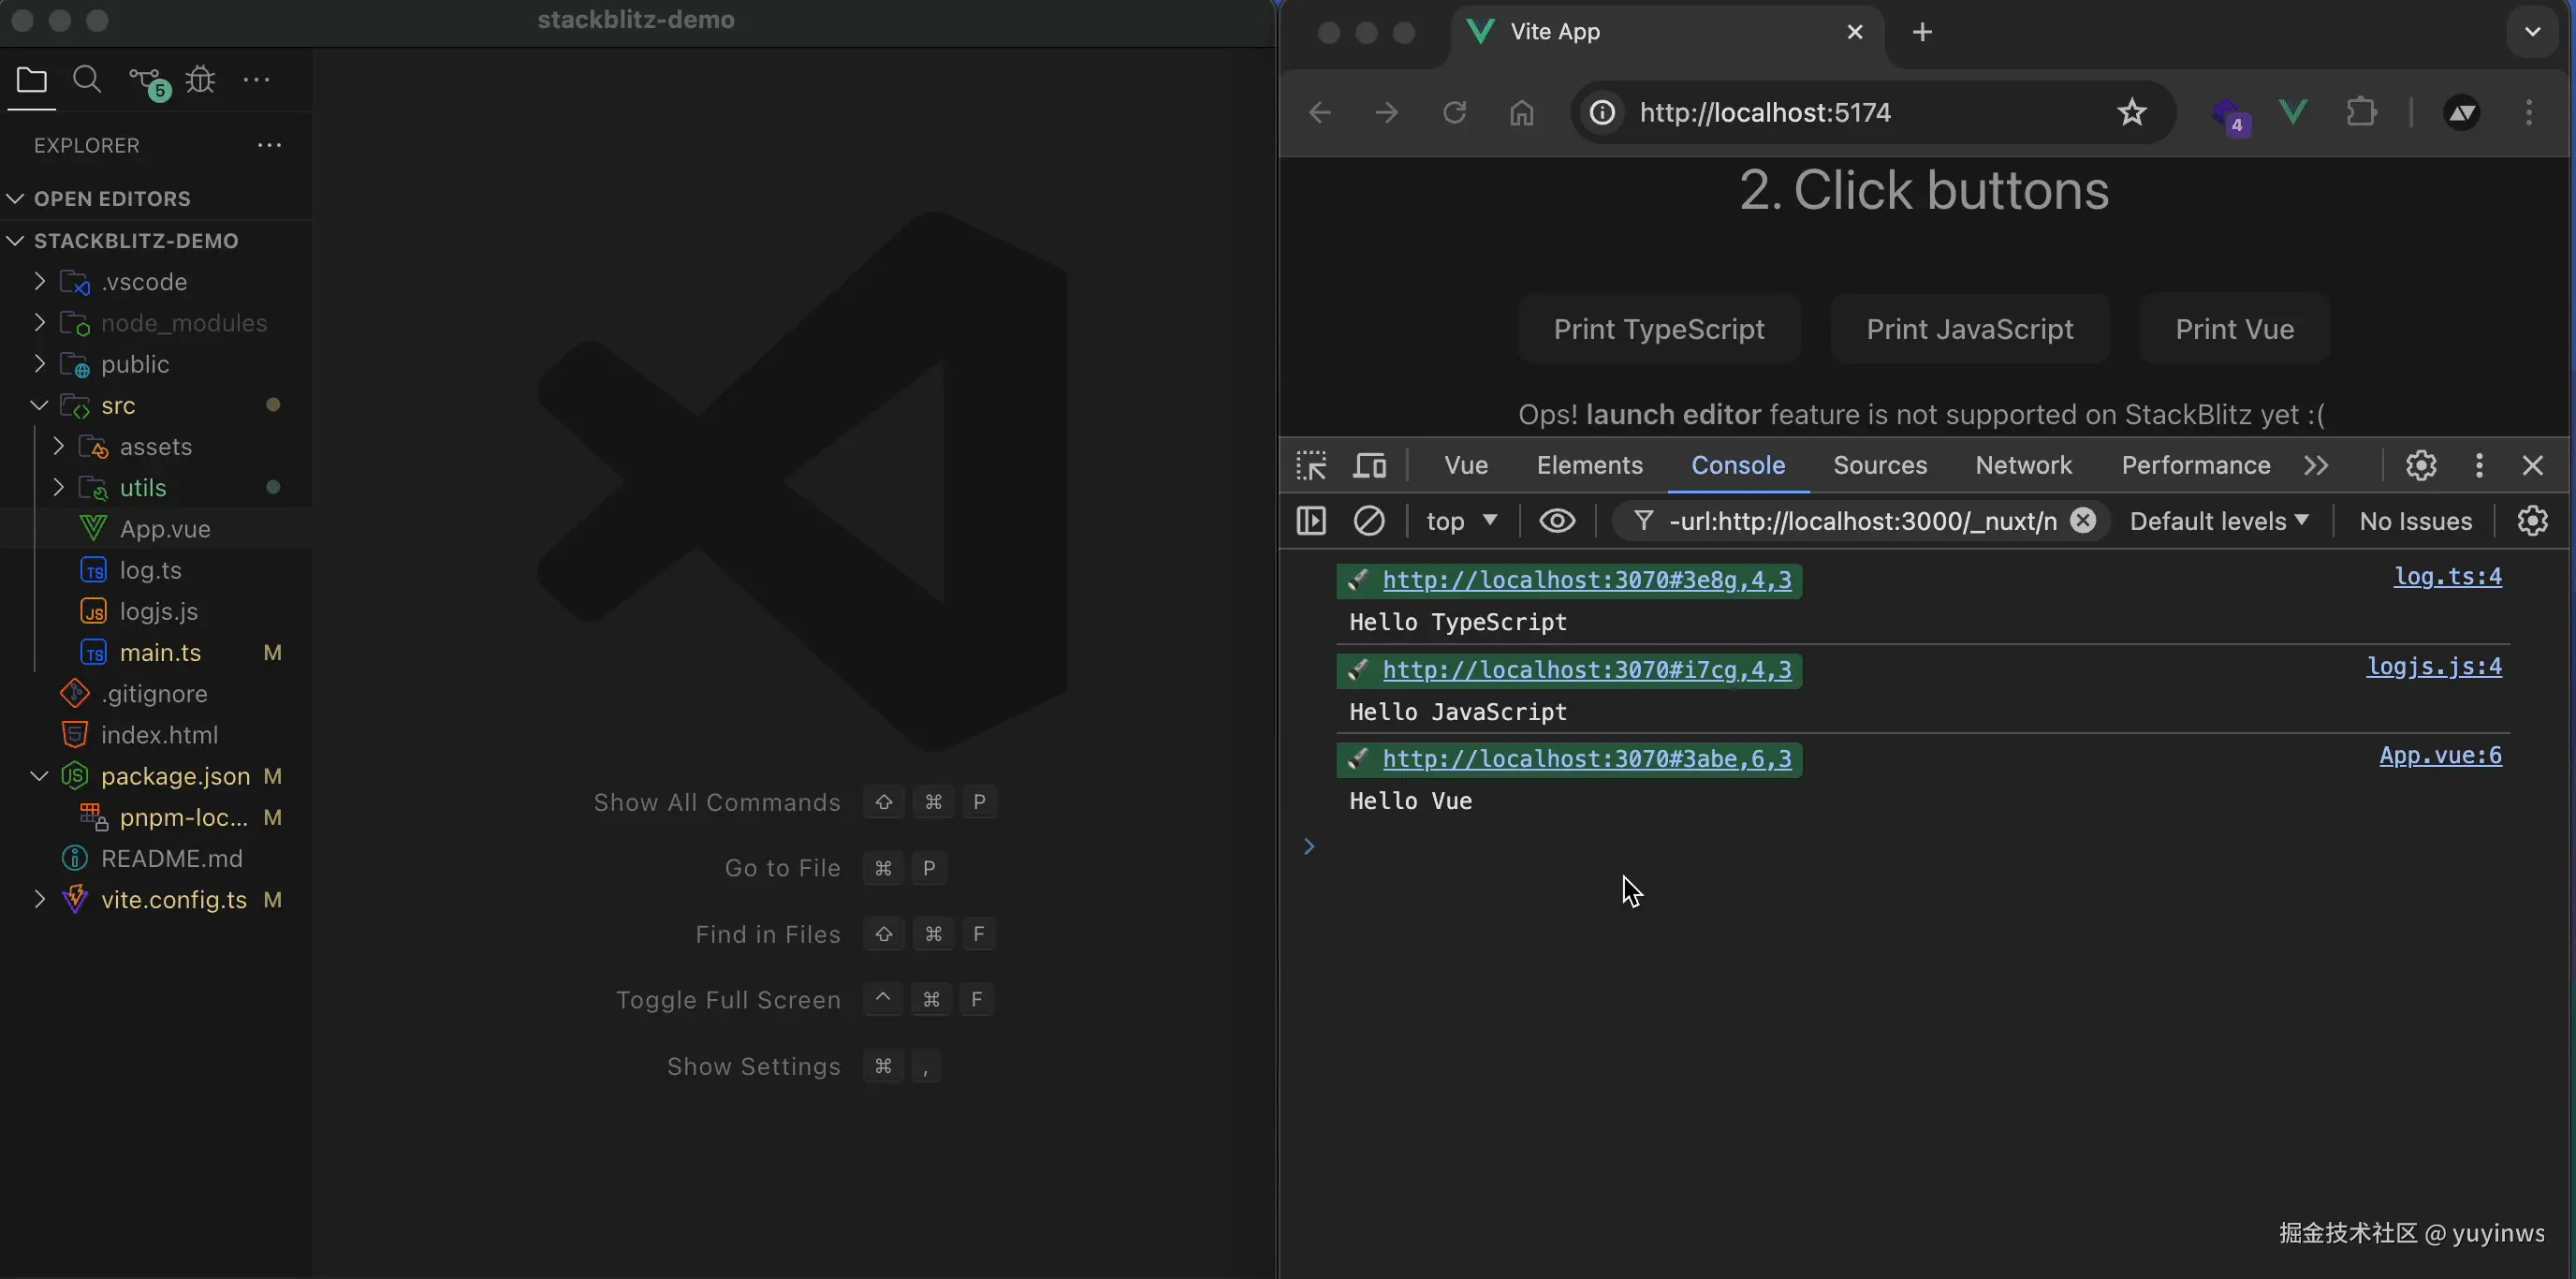Open the Run and Debug bug icon
This screenshot has width=2576, height=1279.
(x=201, y=79)
